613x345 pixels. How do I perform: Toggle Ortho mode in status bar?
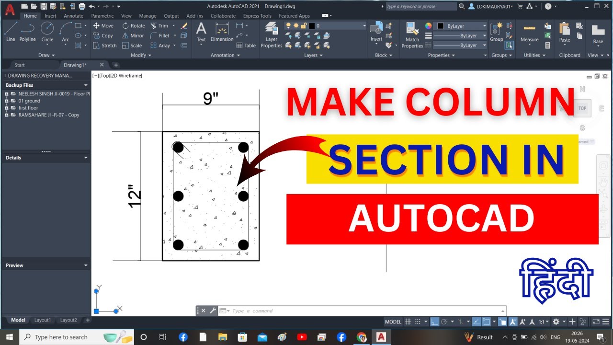434,322
